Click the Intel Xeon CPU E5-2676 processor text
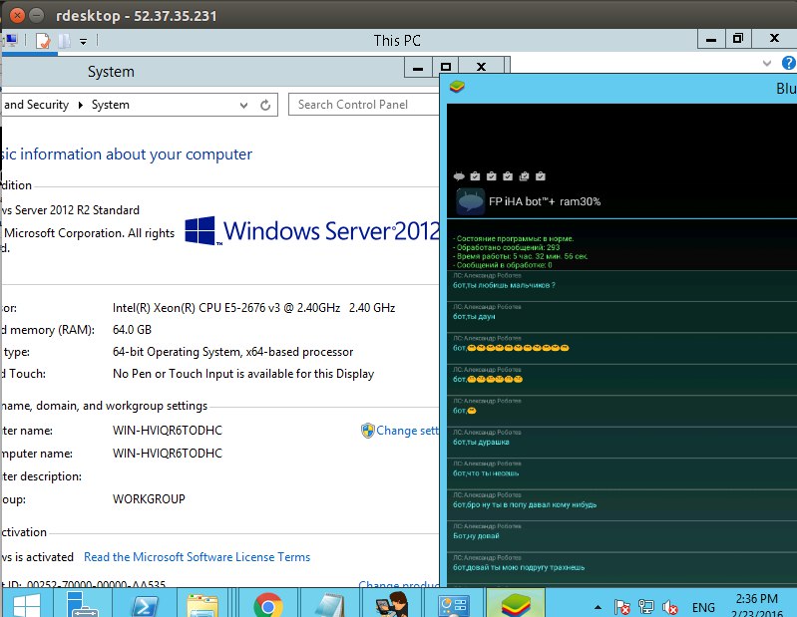 tap(253, 308)
